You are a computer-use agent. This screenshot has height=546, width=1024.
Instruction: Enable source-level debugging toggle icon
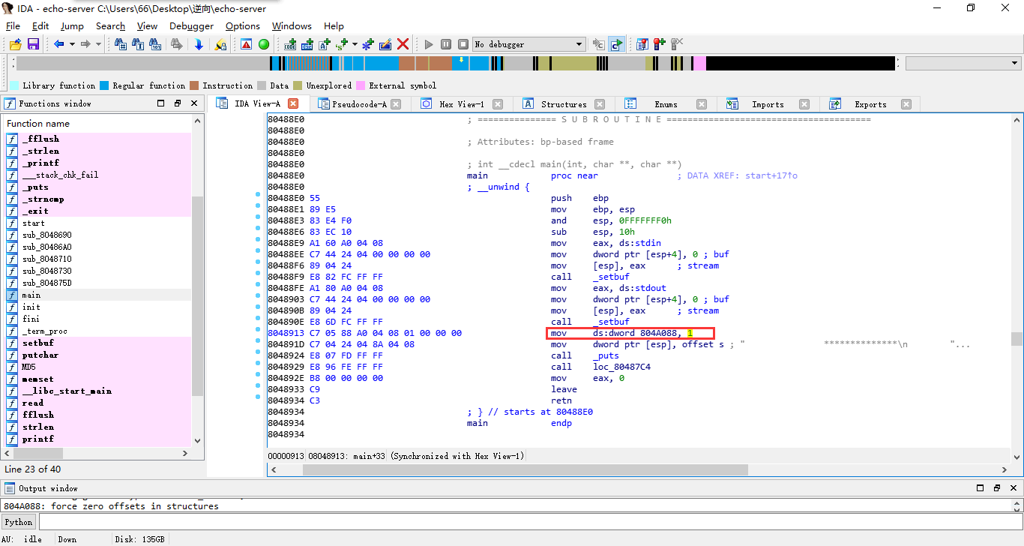point(616,43)
